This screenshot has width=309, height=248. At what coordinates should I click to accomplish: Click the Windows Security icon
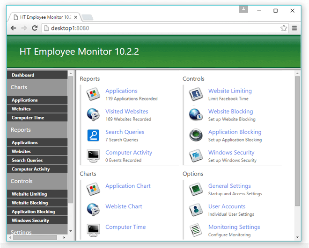pyautogui.click(x=196, y=156)
